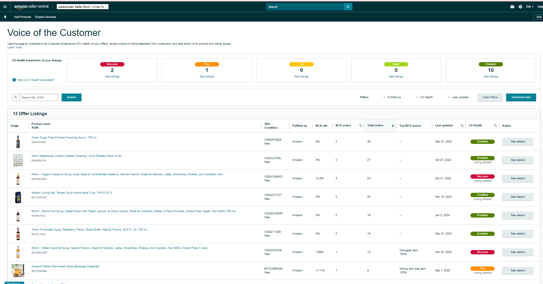See details for Acopa Glass Beverage Dispenser
This screenshot has height=284, width=543.
(518, 270)
